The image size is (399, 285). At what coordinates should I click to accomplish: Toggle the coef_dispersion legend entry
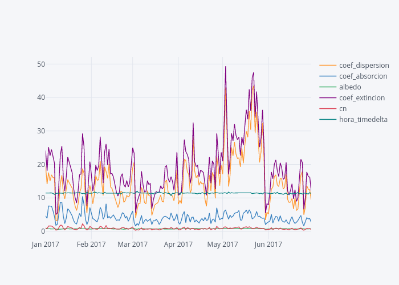[364, 65]
